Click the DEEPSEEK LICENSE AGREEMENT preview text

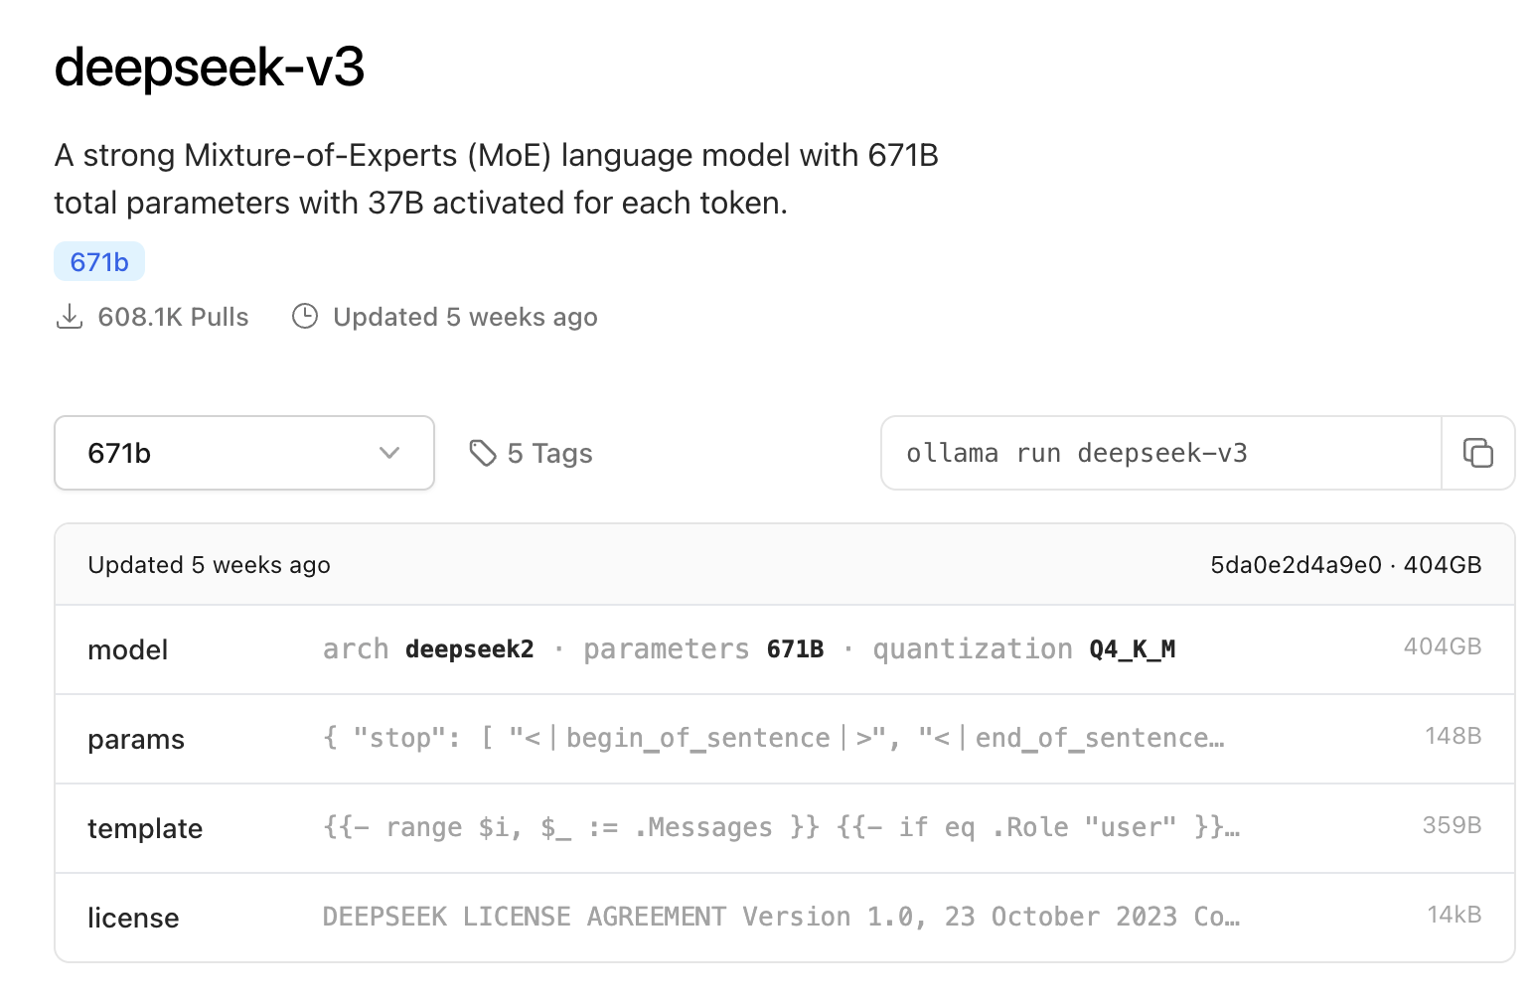(781, 917)
